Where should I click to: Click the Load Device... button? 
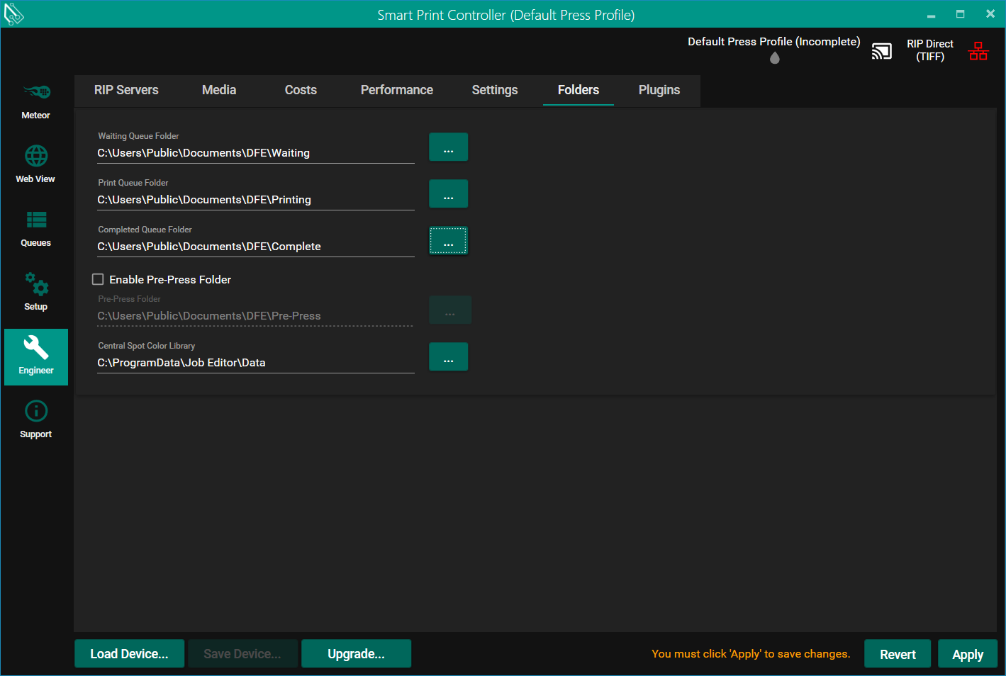[129, 654]
